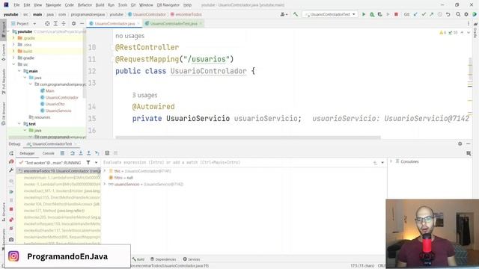The width and height of the screenshot is (479, 269).
Task: Expand the usuarioServicio variable node
Action: [x=105, y=185]
